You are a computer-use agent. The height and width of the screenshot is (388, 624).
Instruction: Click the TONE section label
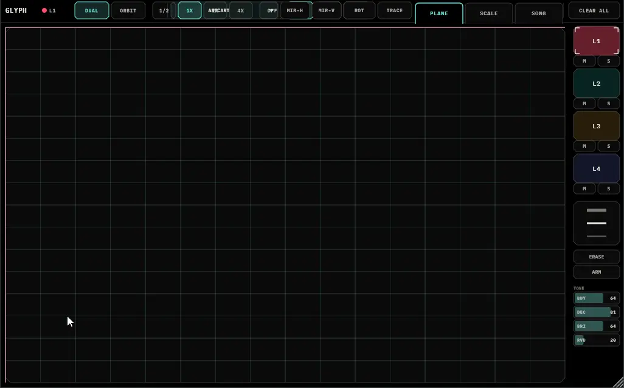[x=578, y=288]
